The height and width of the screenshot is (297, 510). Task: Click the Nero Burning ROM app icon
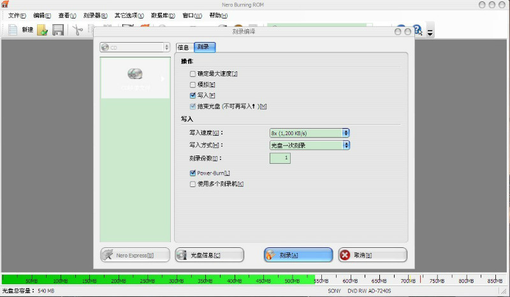4,4
